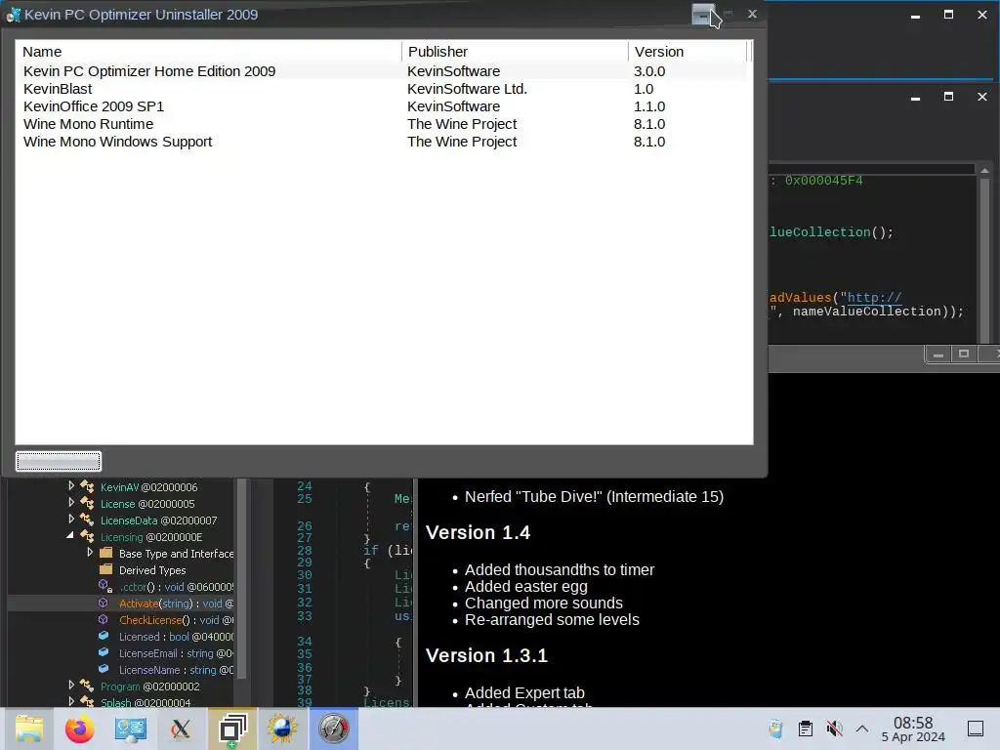Click the KevinAV class icon
1000x750 pixels.
pyautogui.click(x=87, y=486)
